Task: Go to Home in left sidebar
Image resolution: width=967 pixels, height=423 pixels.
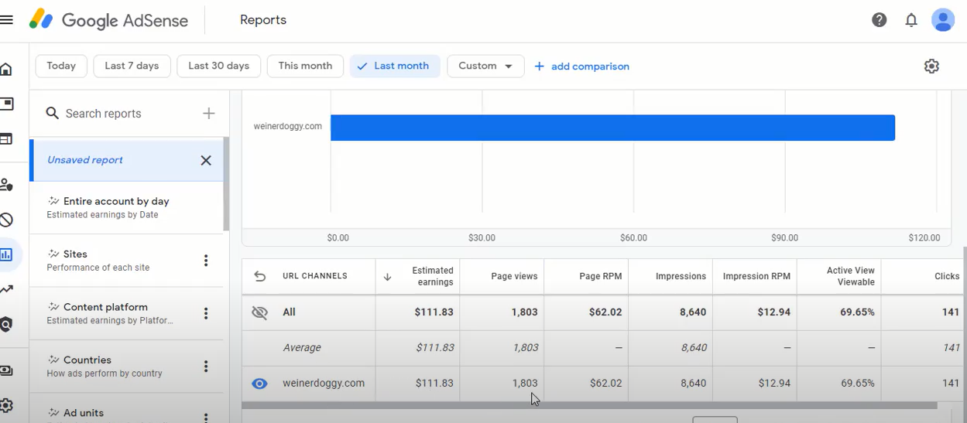Action: pos(6,70)
